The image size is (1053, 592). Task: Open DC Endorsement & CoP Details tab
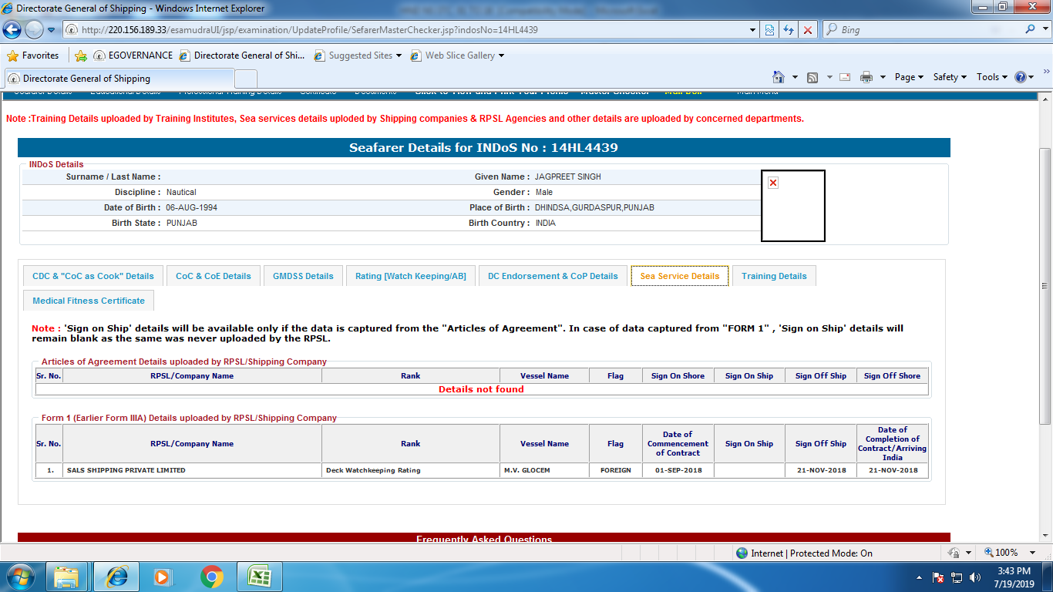(553, 276)
